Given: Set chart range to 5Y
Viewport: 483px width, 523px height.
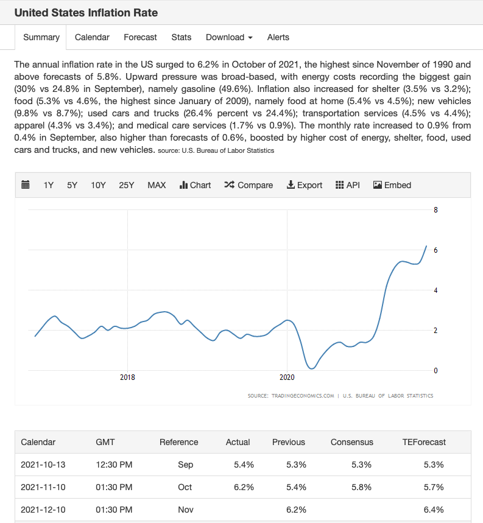Looking at the screenshot, I should click(72, 185).
